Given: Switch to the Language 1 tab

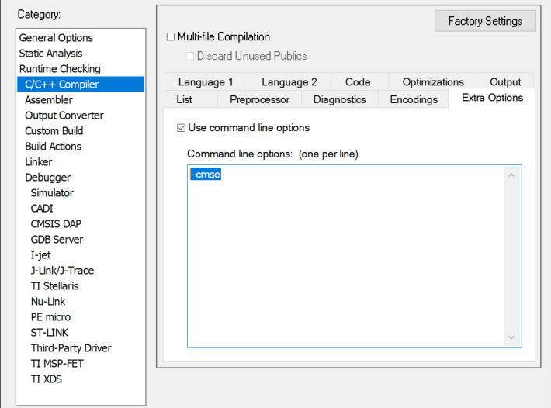Looking at the screenshot, I should [206, 82].
